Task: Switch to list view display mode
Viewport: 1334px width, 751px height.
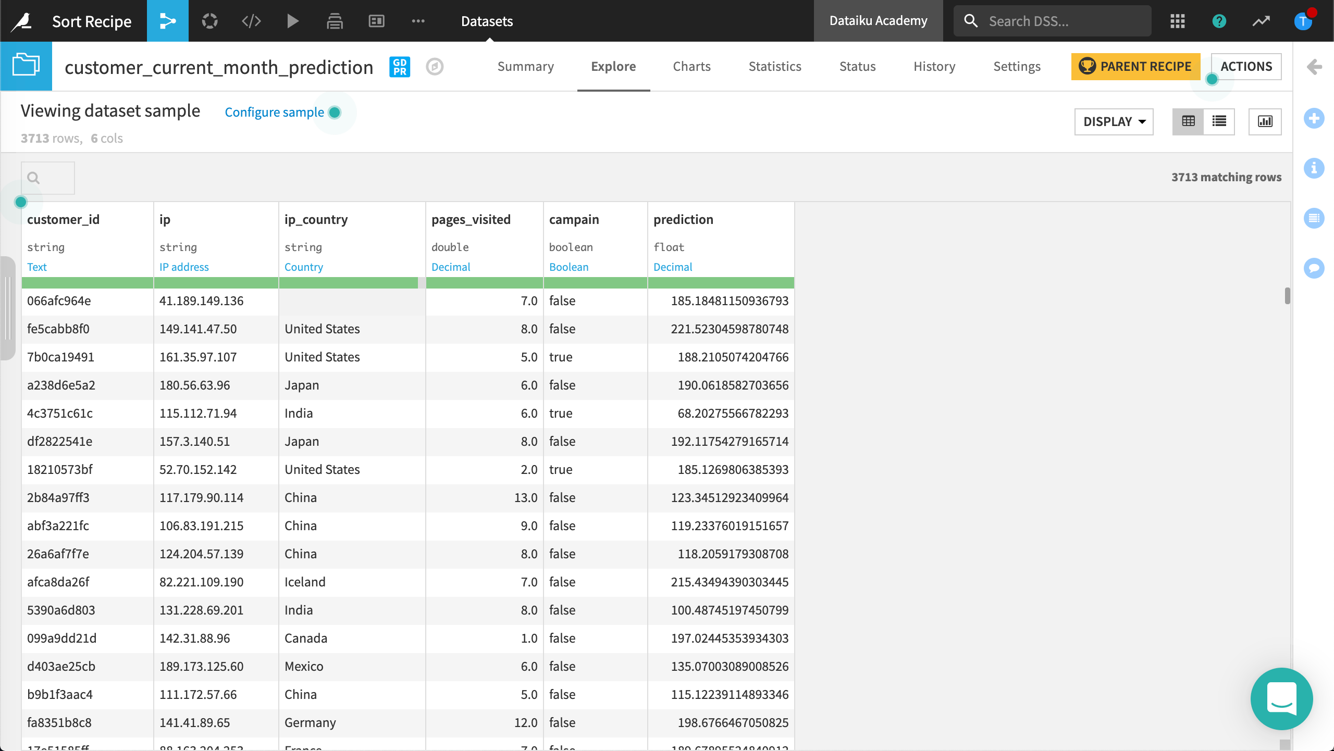Action: pos(1219,121)
